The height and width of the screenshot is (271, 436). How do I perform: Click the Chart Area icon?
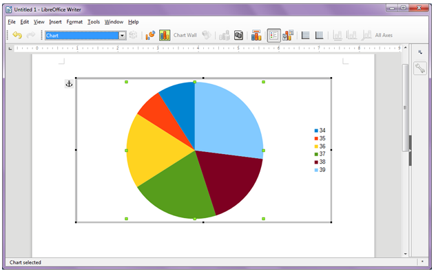(x=165, y=35)
